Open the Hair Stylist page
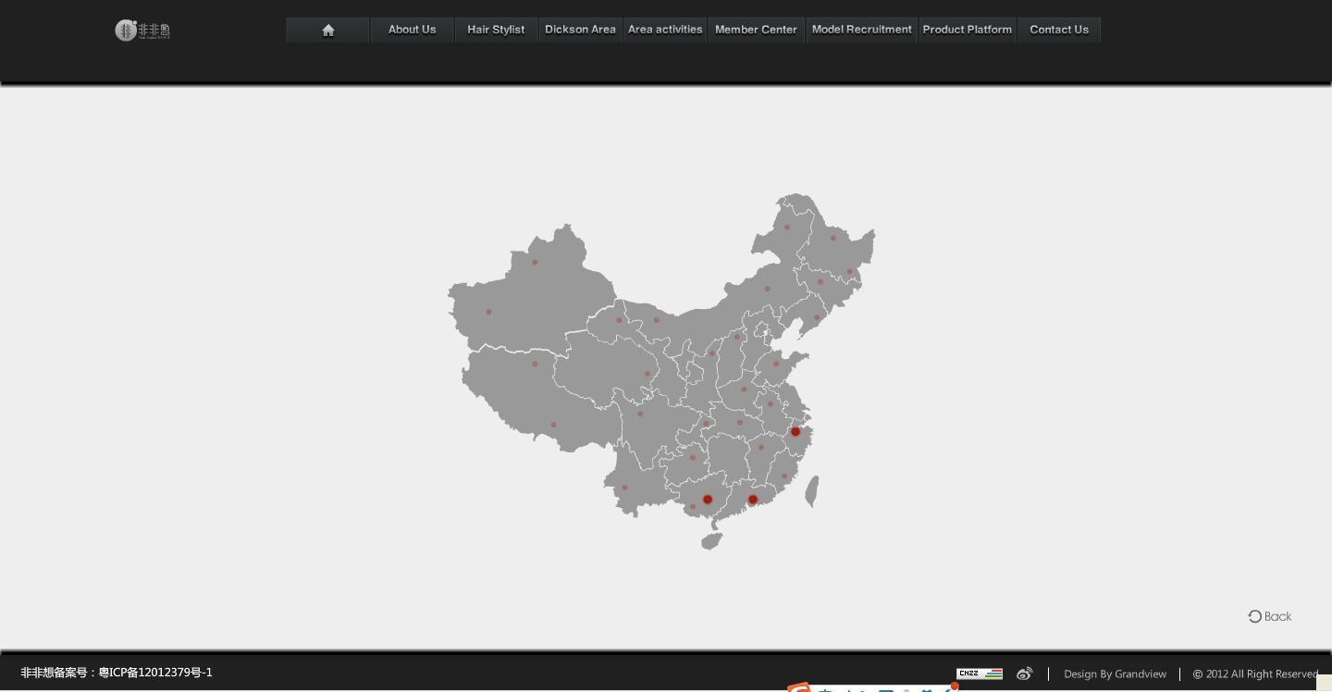 tap(496, 30)
